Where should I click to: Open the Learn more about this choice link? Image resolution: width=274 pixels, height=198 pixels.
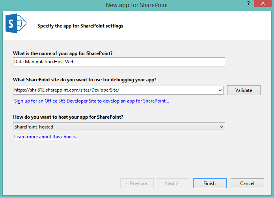point(46,137)
